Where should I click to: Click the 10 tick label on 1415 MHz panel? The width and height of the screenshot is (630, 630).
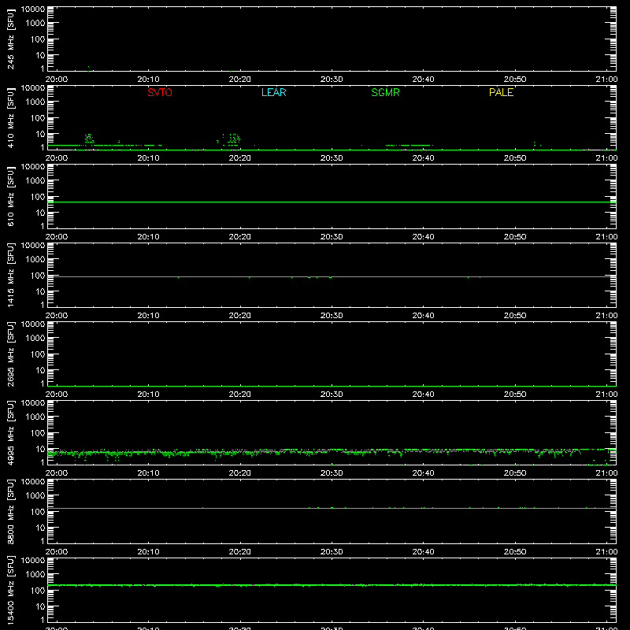point(40,291)
